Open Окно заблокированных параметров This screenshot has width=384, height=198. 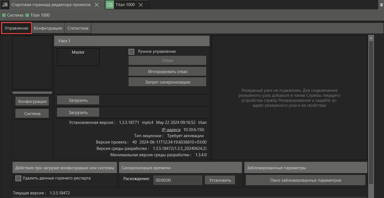coord(306,180)
